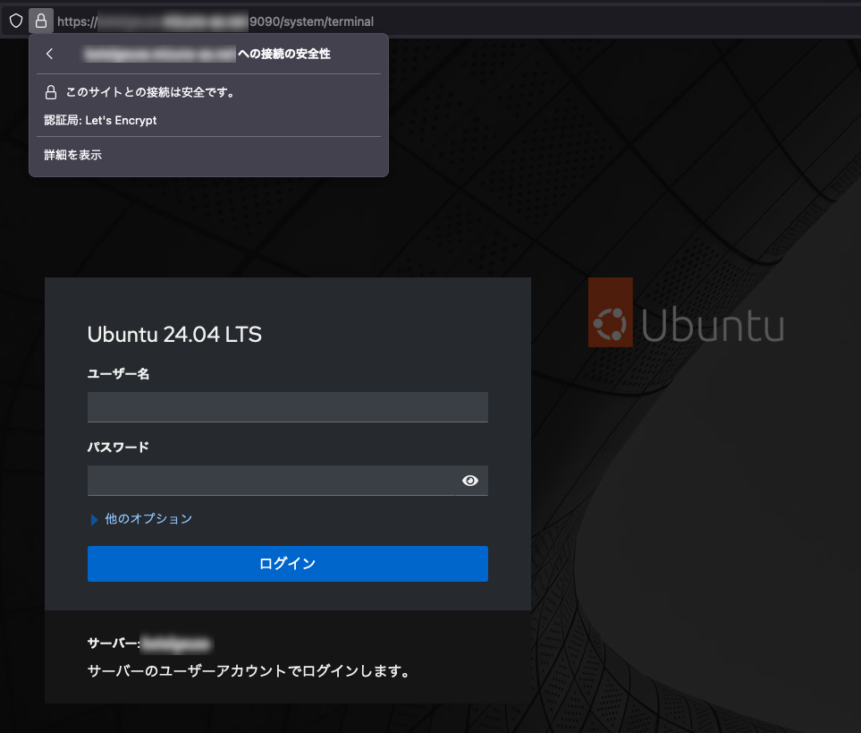
Task: Click '詳細を表示' to show more details
Action: coord(73,155)
